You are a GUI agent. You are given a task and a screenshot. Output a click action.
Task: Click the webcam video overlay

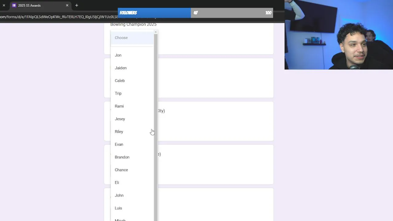point(339,35)
